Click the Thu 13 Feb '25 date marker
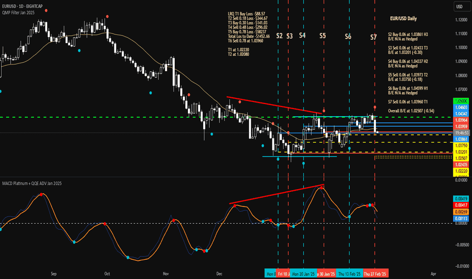The image size is (472, 279). [x=349, y=274]
